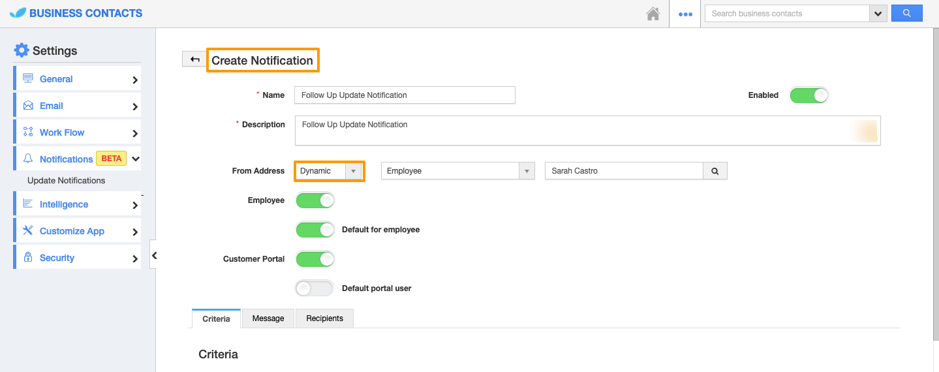Image resolution: width=939 pixels, height=372 pixels.
Task: Click the home icon in top bar
Action: pyautogui.click(x=653, y=14)
